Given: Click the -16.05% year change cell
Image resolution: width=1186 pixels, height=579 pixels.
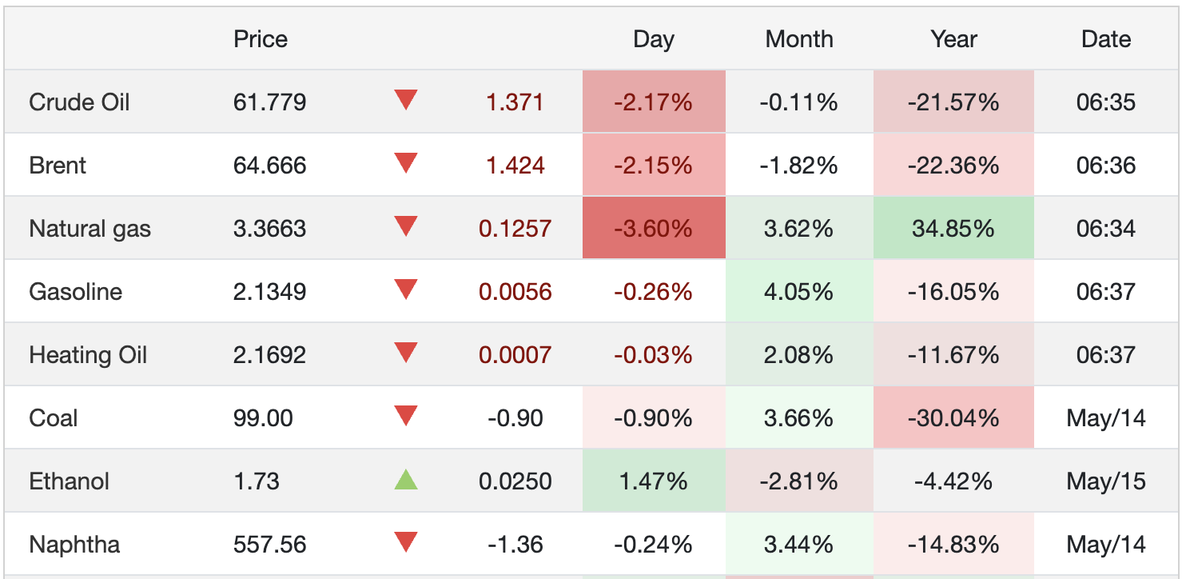Looking at the screenshot, I should 953,291.
